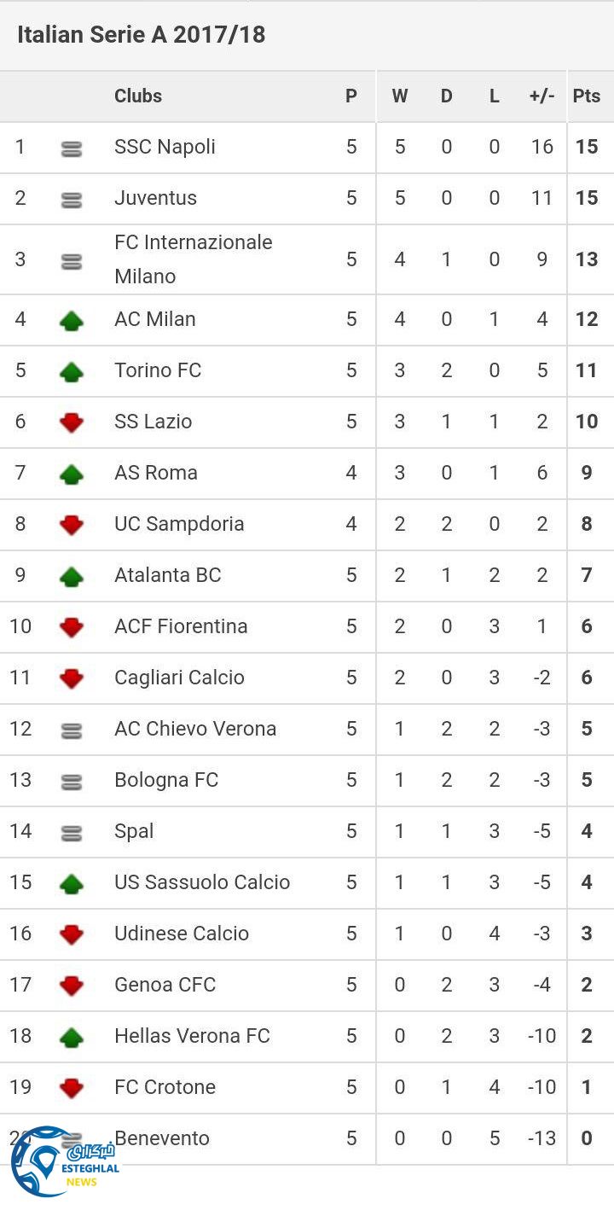Screen dimensions: 614x1216
Task: Click the green up arrow beside Torino FC
Action: click(x=72, y=372)
